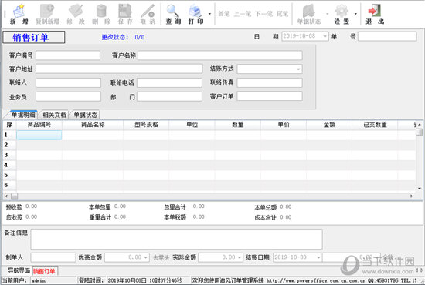Click the 业务员 input field
The image size is (425, 285).
[68, 96]
